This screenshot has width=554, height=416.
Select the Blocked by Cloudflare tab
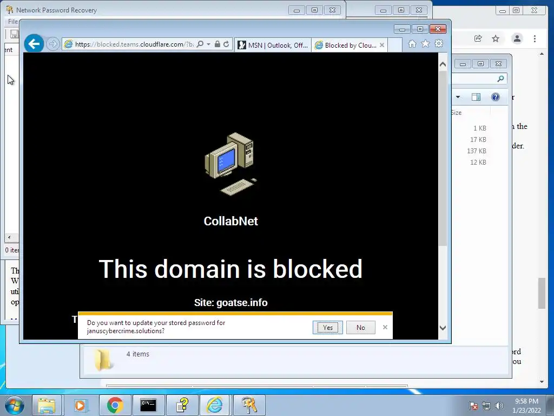coord(346,45)
